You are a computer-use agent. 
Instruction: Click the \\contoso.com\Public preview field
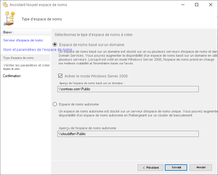(128, 89)
